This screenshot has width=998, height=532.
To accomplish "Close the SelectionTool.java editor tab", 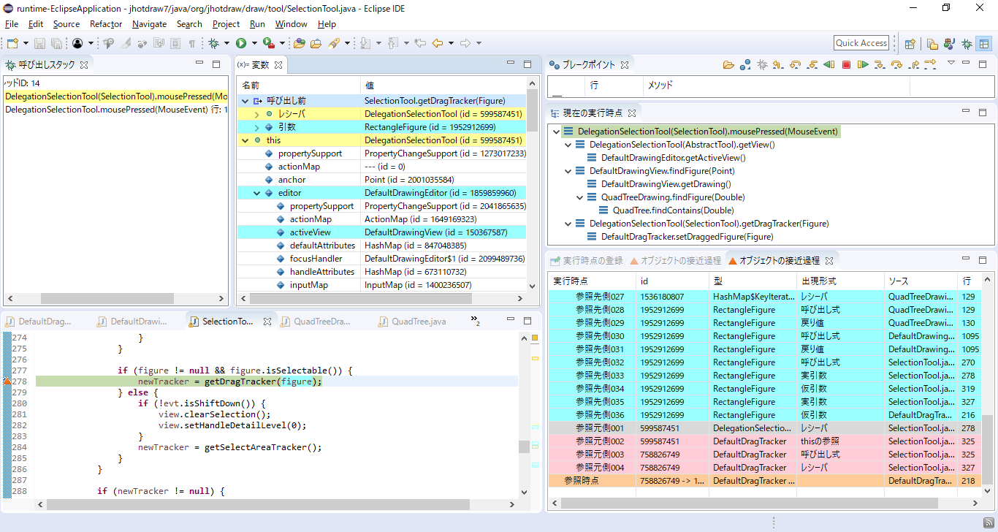I will tap(267, 322).
